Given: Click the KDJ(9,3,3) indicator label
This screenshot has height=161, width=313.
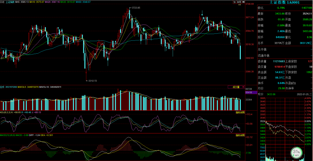Looking at the screenshot, I should 5,112.
